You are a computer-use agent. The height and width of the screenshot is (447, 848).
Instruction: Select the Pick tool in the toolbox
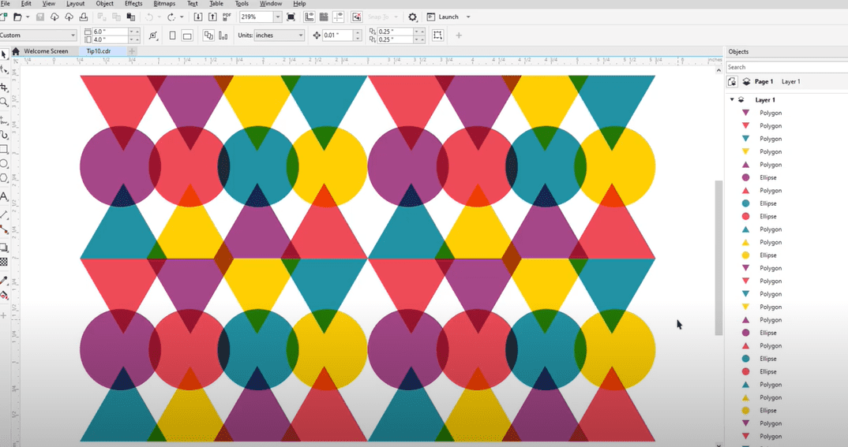tap(4, 54)
